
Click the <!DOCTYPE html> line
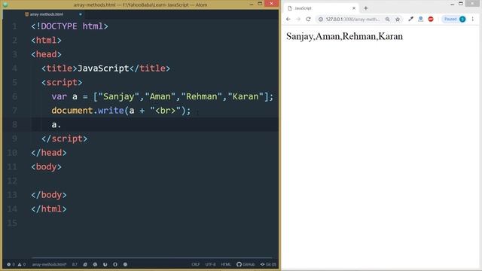(x=69, y=26)
